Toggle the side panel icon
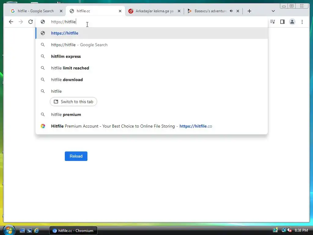The height and width of the screenshot is (235, 313). 282,22
